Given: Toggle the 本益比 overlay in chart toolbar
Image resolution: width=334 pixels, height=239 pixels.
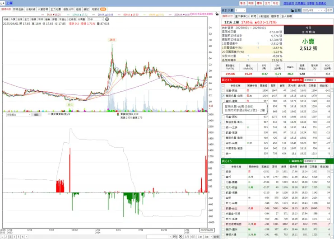Looking at the screenshot, I should click(x=63, y=19).
